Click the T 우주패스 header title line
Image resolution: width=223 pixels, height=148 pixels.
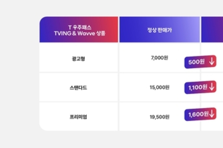pos(79,26)
